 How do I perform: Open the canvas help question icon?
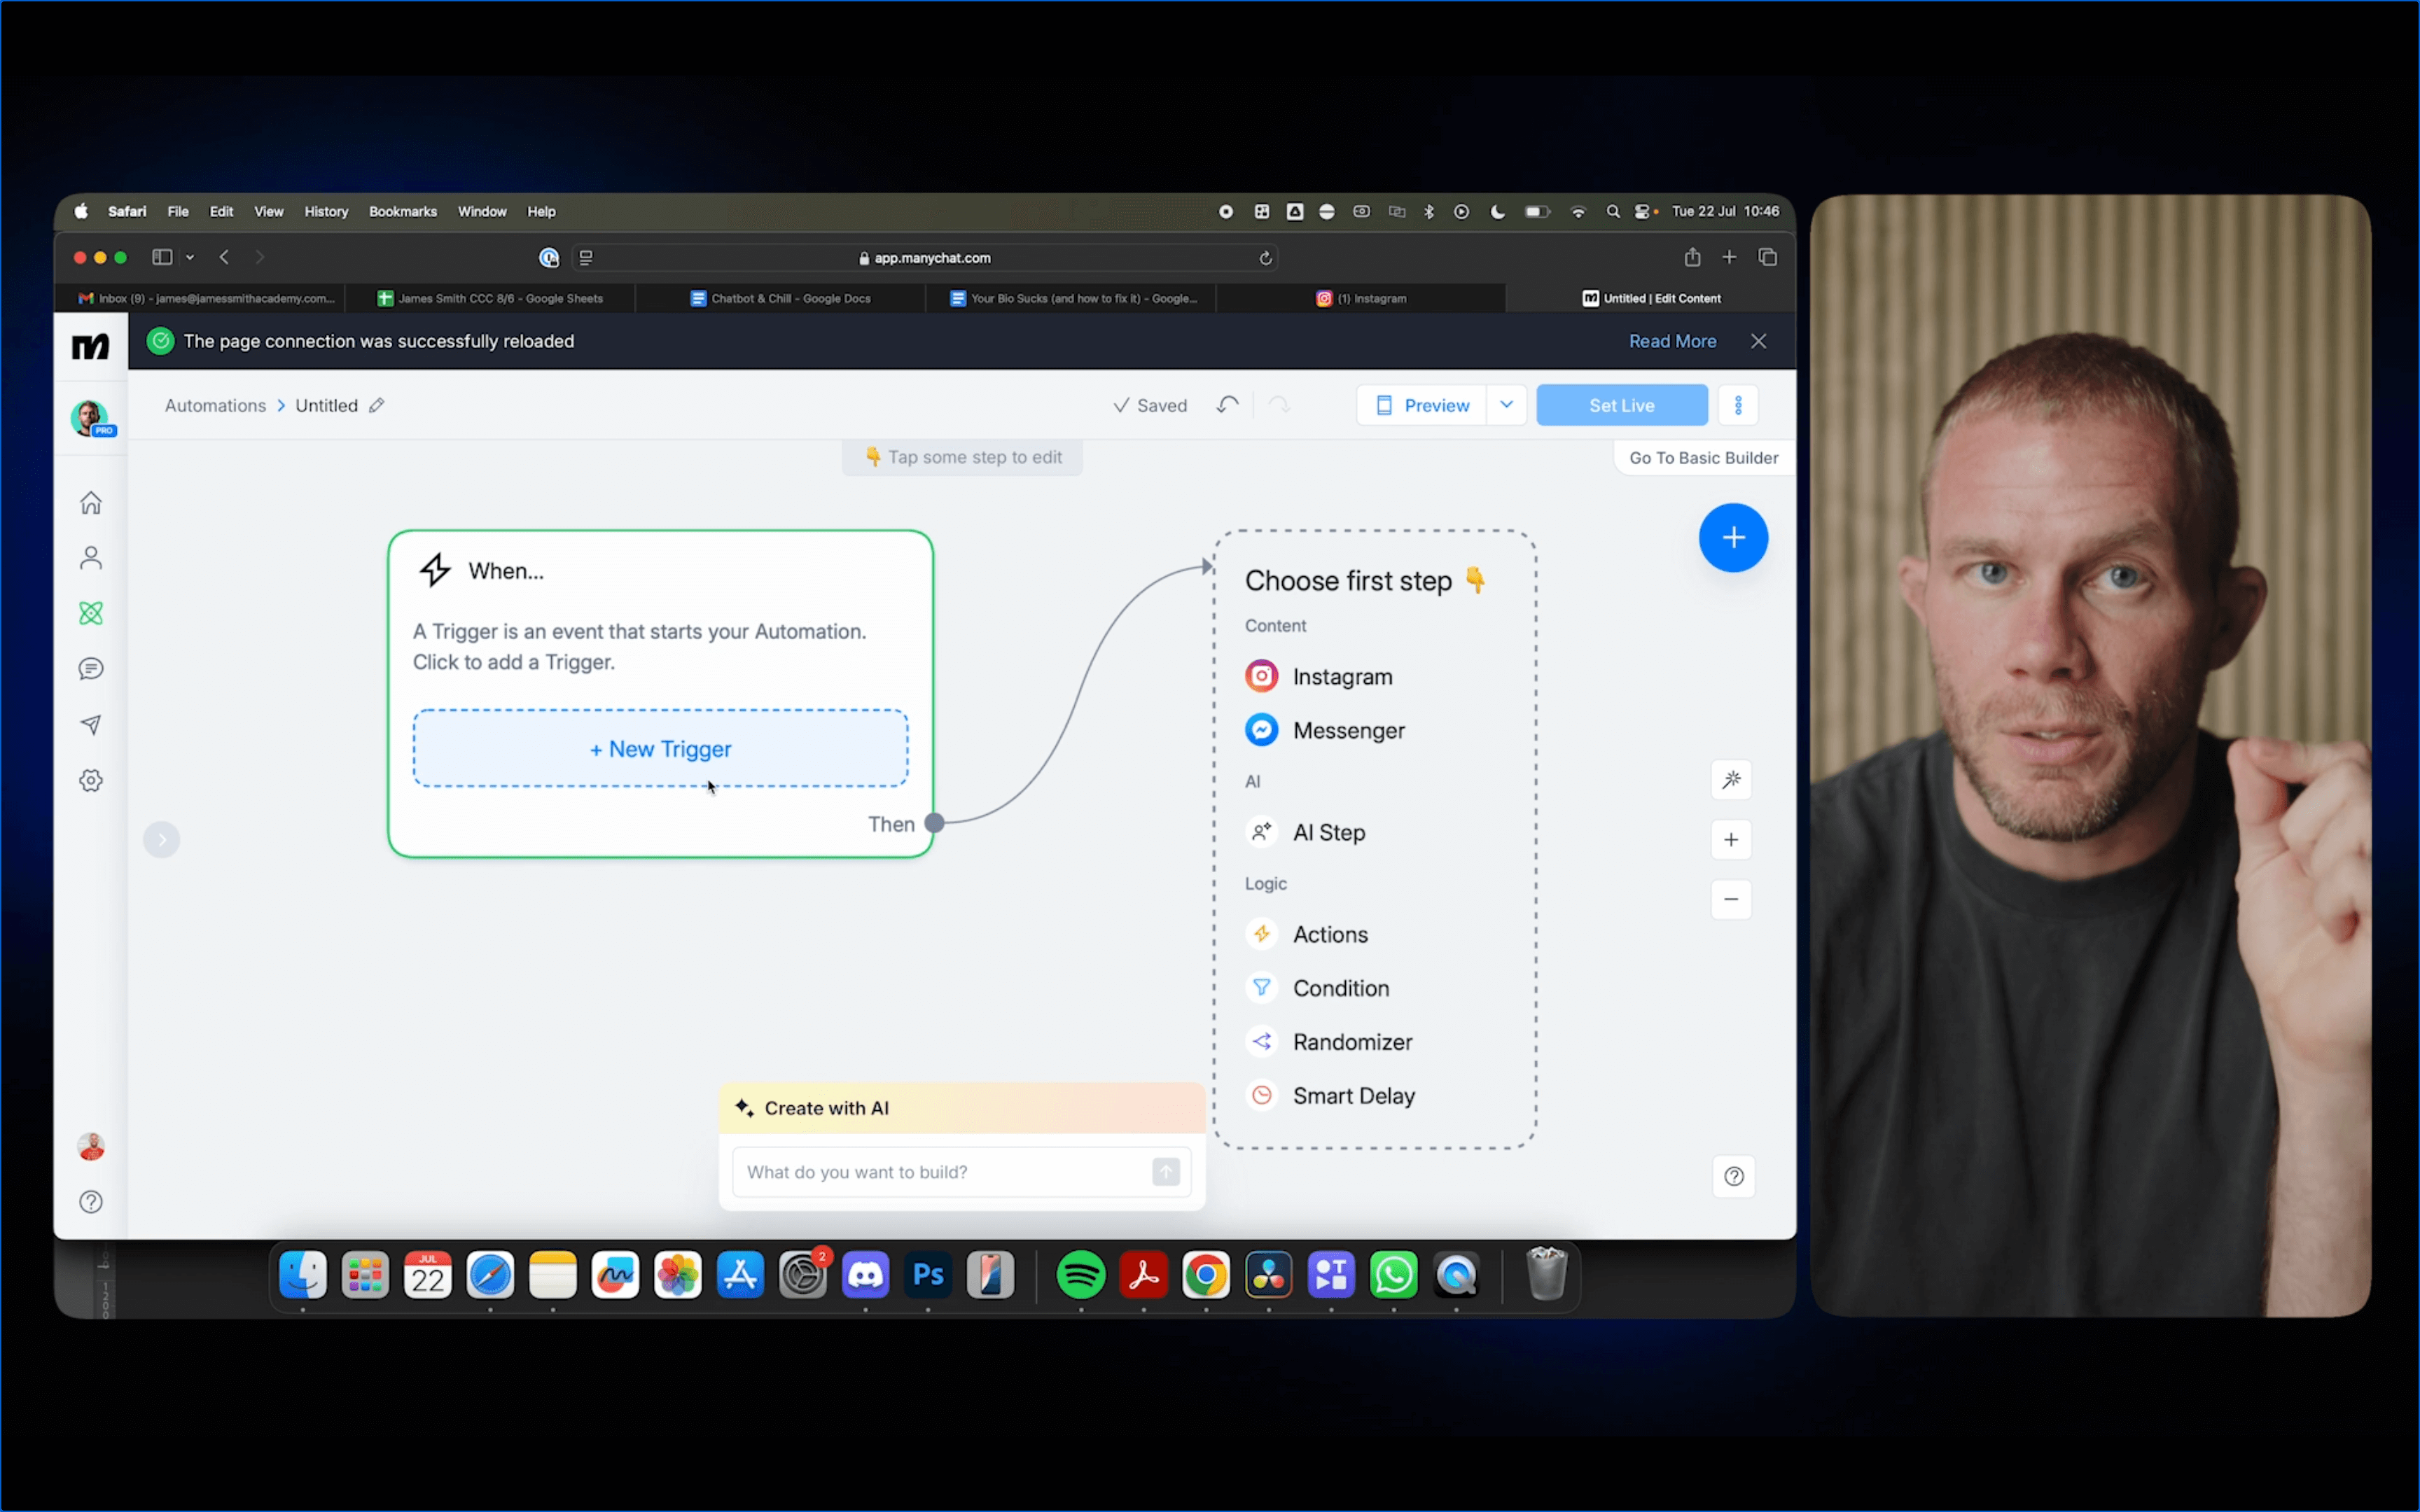(1734, 1177)
